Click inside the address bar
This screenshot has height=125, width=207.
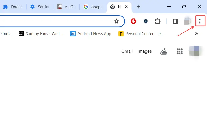click(x=54, y=21)
